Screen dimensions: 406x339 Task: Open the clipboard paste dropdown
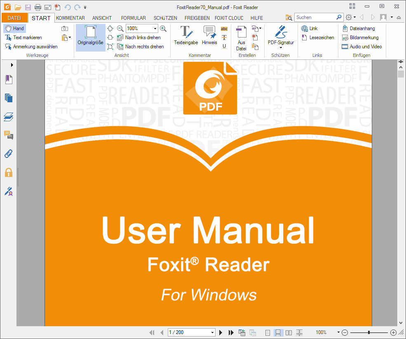click(66, 38)
